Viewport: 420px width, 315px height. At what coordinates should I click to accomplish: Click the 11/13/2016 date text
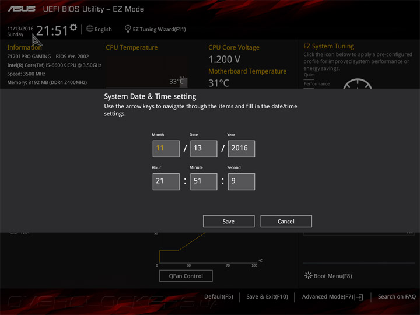(20, 29)
